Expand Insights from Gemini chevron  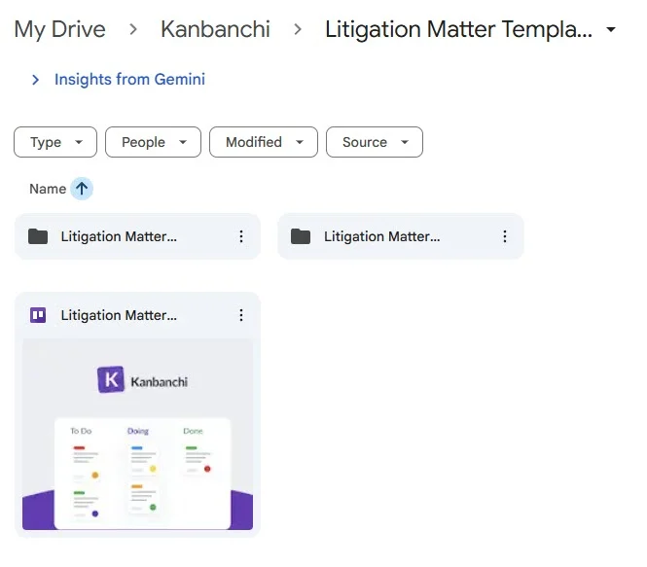[35, 80]
